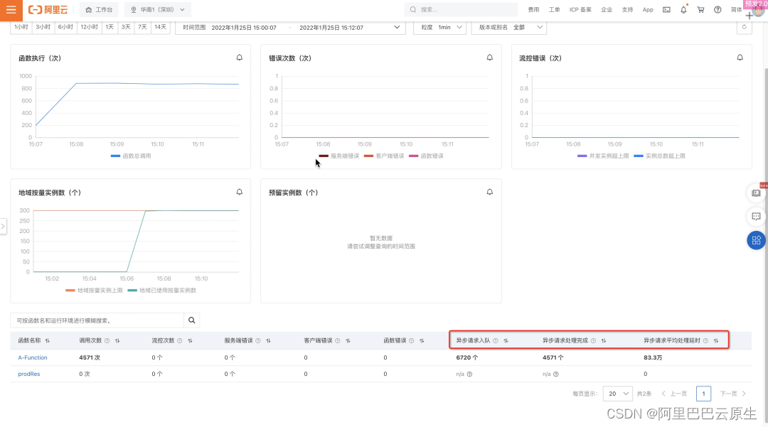
Task: Sort by 调用次数 column
Action: tap(117, 340)
